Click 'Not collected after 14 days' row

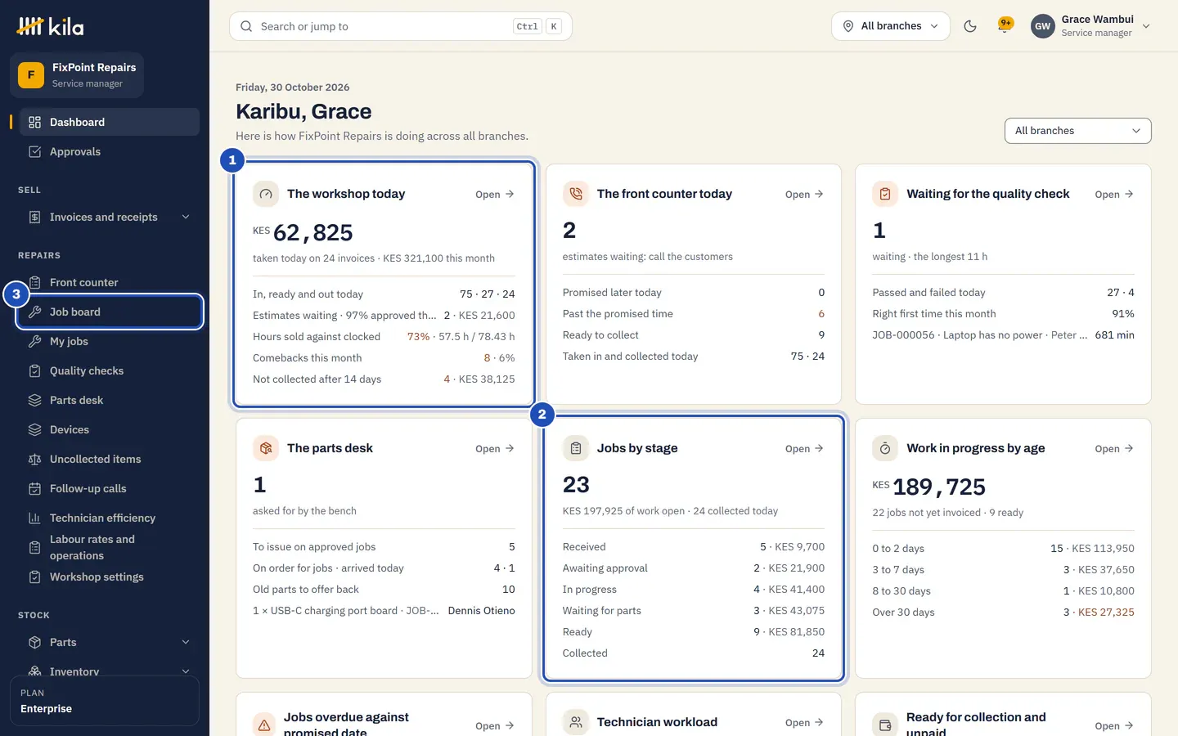(384, 379)
